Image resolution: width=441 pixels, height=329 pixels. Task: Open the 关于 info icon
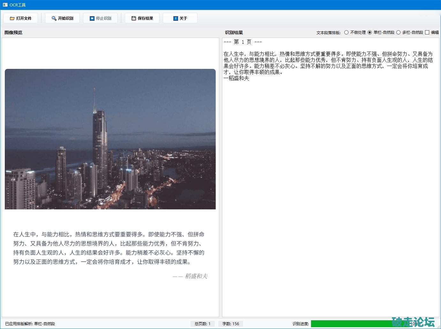click(176, 18)
